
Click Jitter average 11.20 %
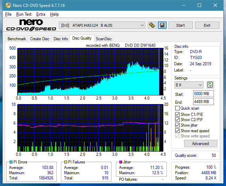click(157, 168)
